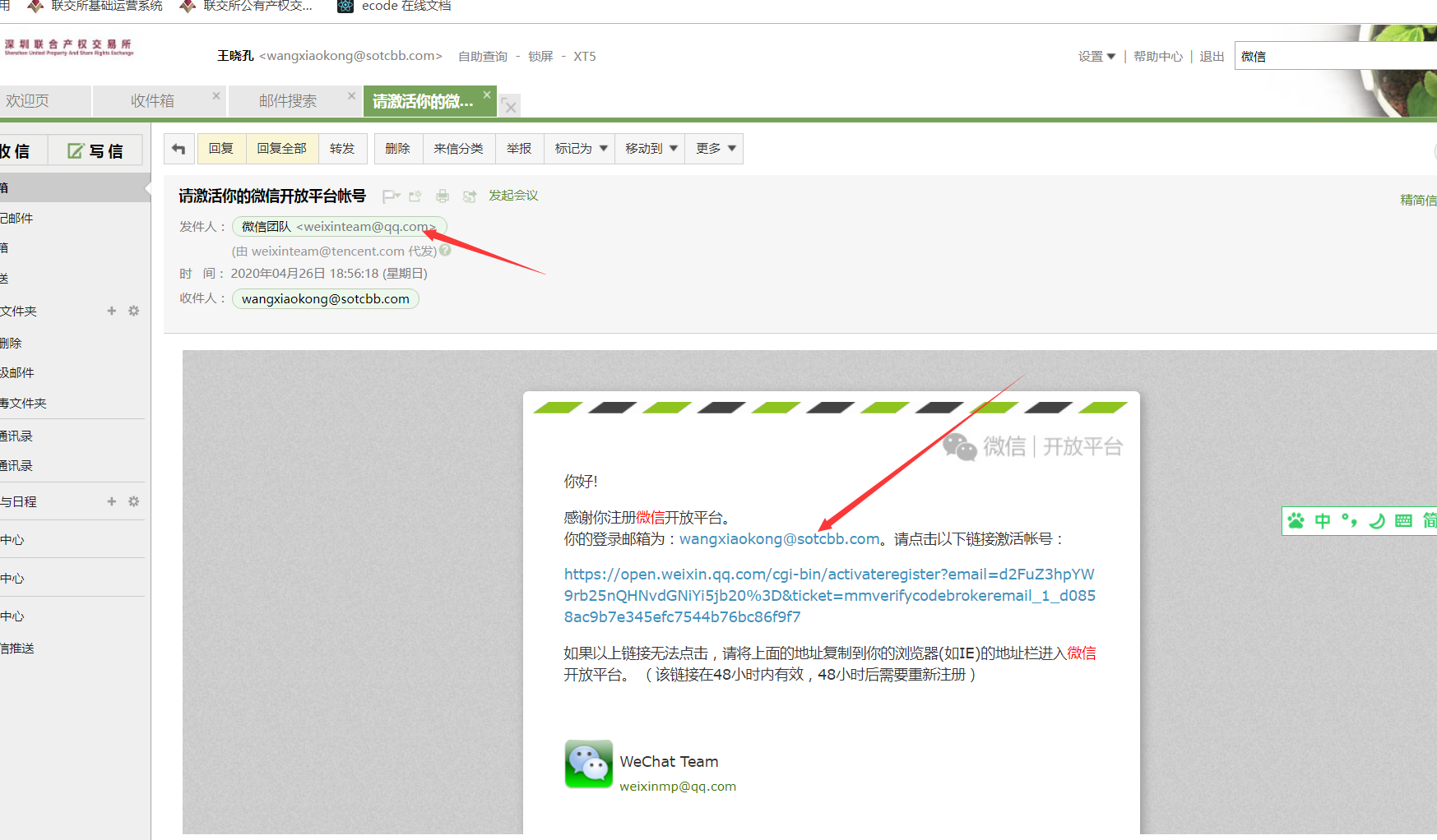Viewport: 1437px width, 840px height.
Task: Click the add-note icon beside the subject
Action: (415, 196)
